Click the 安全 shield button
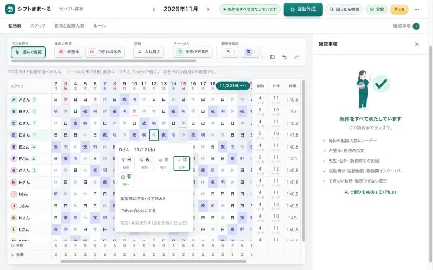Viewport: 433px width, 270px height. [377, 9]
